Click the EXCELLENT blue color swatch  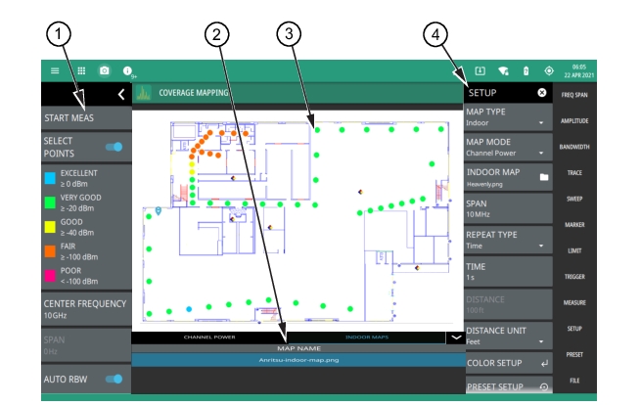tap(50, 178)
